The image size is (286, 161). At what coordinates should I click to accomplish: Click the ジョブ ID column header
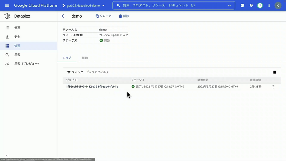pos(72,80)
